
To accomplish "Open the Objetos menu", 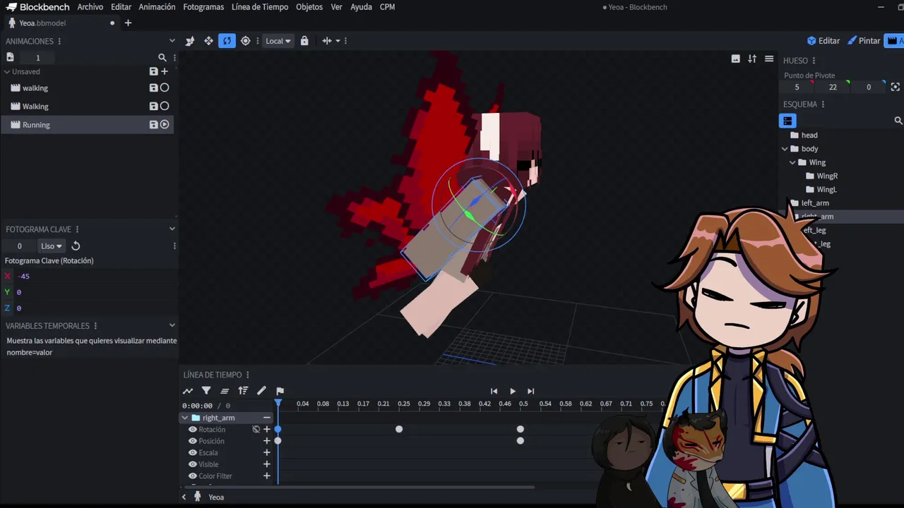I will coord(309,7).
